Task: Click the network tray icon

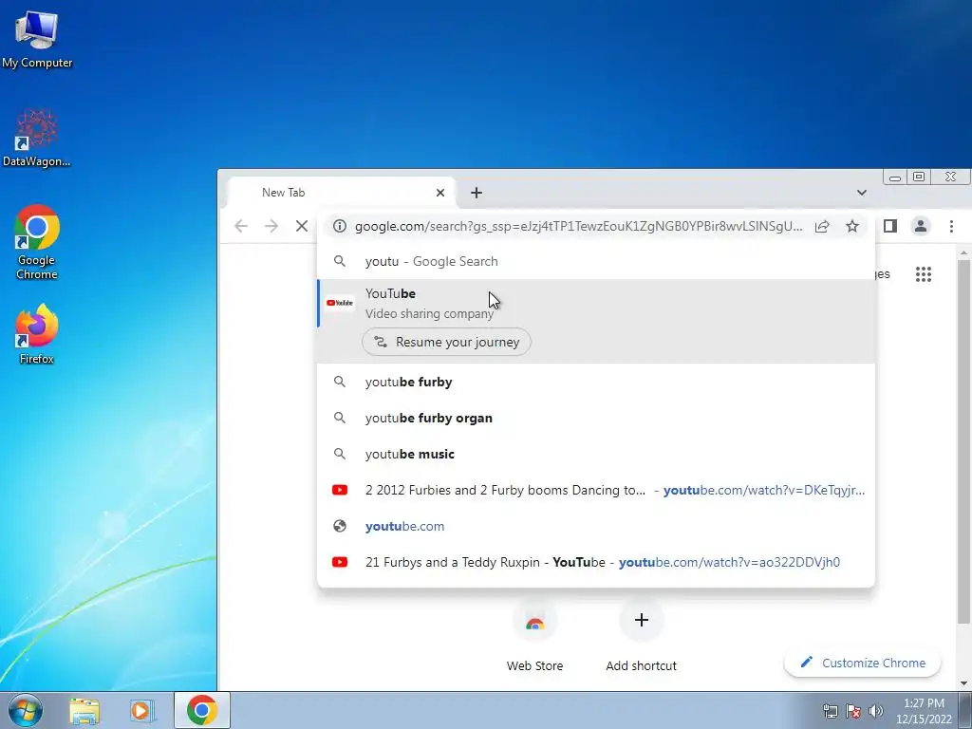Action: point(830,711)
